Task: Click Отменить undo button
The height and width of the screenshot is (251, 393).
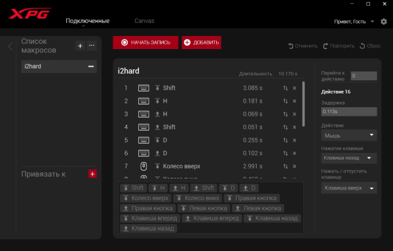Action: coord(303,46)
